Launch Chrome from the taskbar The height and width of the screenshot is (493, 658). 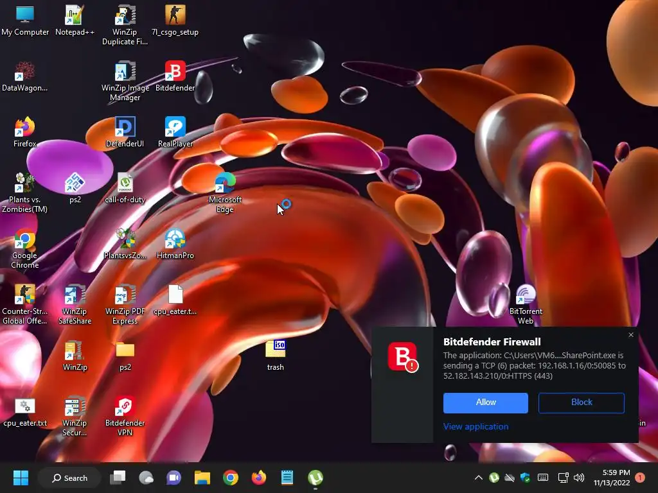(231, 478)
